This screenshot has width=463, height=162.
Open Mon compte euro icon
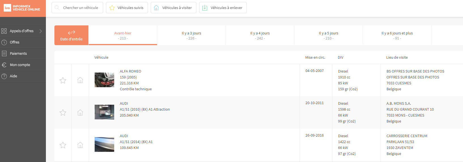[4, 65]
